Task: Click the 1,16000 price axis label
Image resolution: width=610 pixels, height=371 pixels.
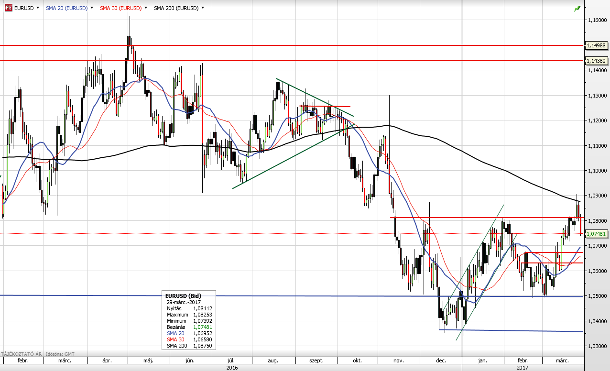Action: click(x=598, y=20)
